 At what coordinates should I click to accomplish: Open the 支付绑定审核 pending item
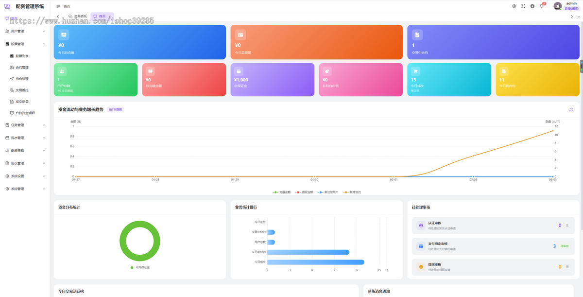click(493, 246)
